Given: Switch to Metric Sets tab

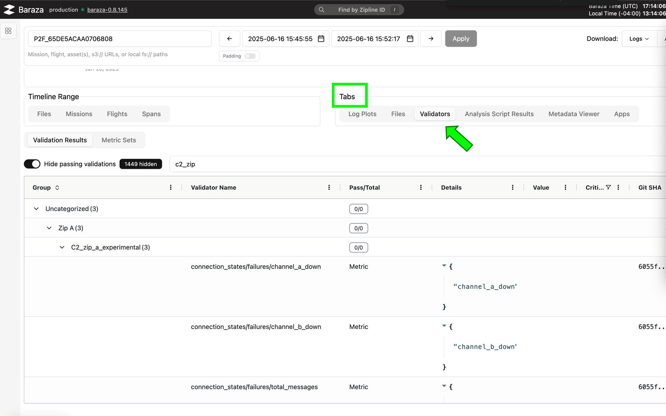Looking at the screenshot, I should pos(119,140).
